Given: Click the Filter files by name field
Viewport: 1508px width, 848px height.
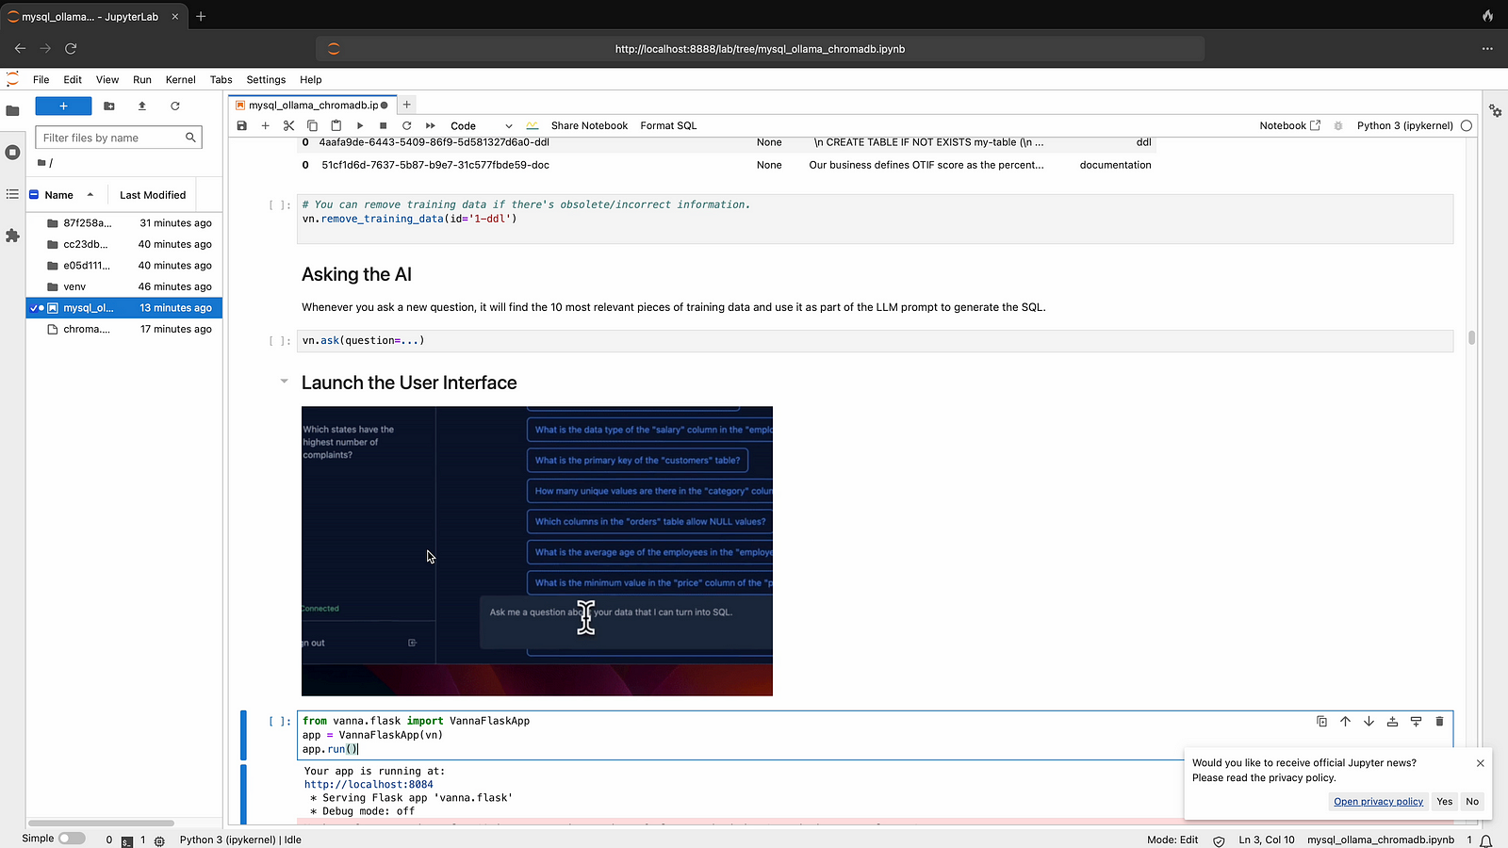Looking at the screenshot, I should [x=113, y=138].
